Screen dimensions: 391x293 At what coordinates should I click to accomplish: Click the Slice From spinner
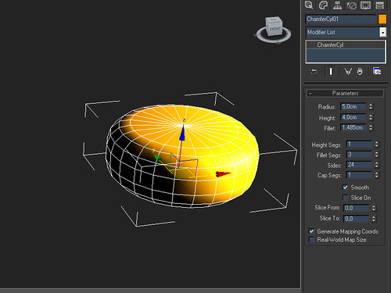coord(374,208)
